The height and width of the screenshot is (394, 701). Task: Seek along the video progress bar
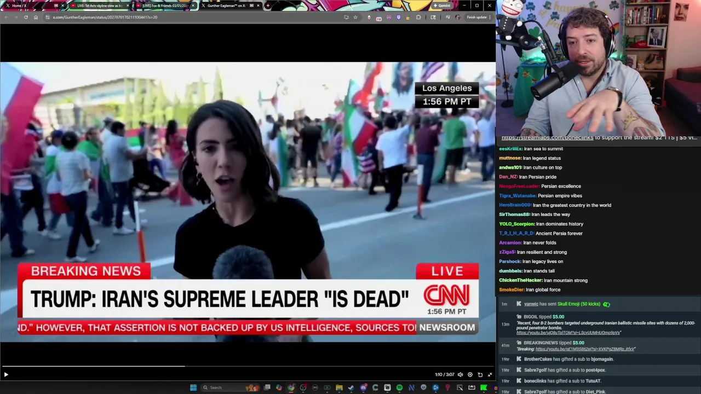click(248, 366)
